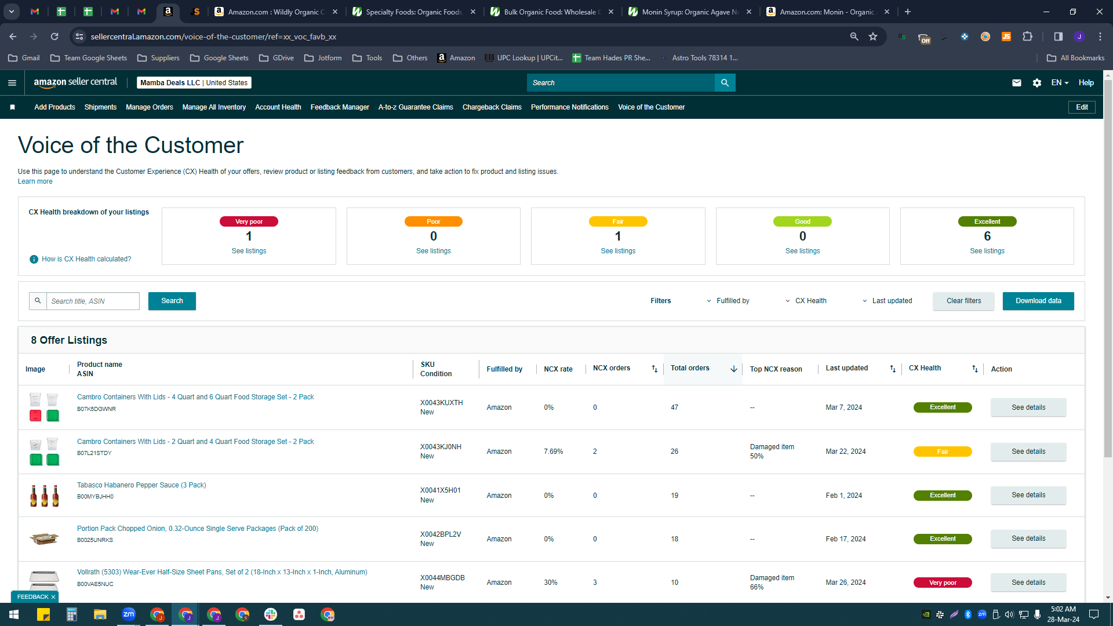Open the Chrome extensions puzzle icon
The image size is (1113, 626).
(1027, 37)
